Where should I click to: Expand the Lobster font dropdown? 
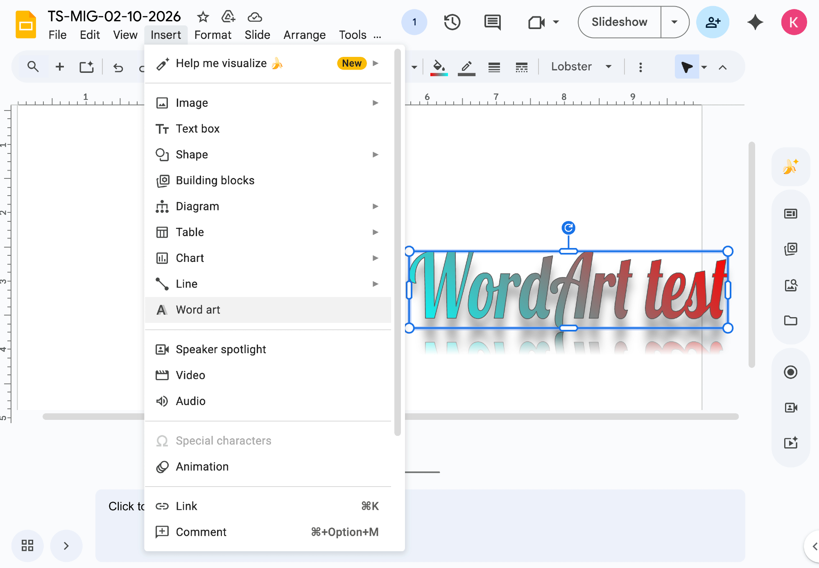click(x=609, y=67)
